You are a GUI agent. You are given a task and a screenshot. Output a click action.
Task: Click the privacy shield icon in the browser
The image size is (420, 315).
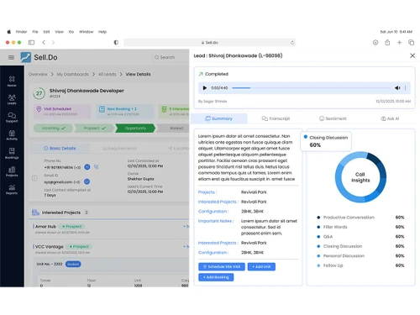click(x=116, y=43)
